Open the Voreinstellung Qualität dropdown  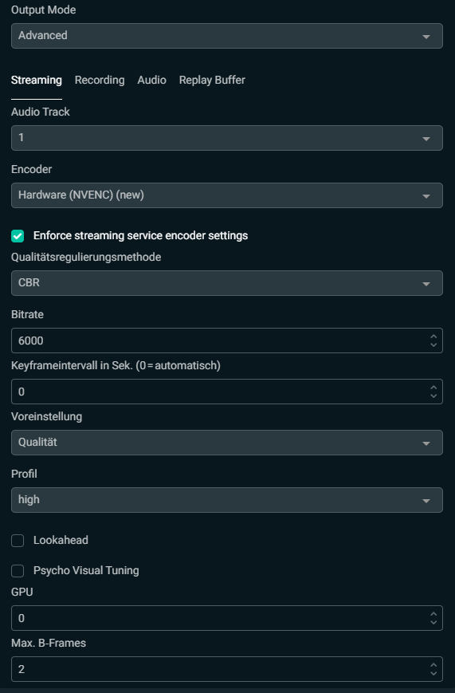pyautogui.click(x=226, y=443)
